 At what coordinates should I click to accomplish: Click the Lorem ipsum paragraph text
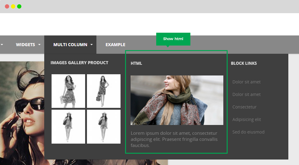174,139
